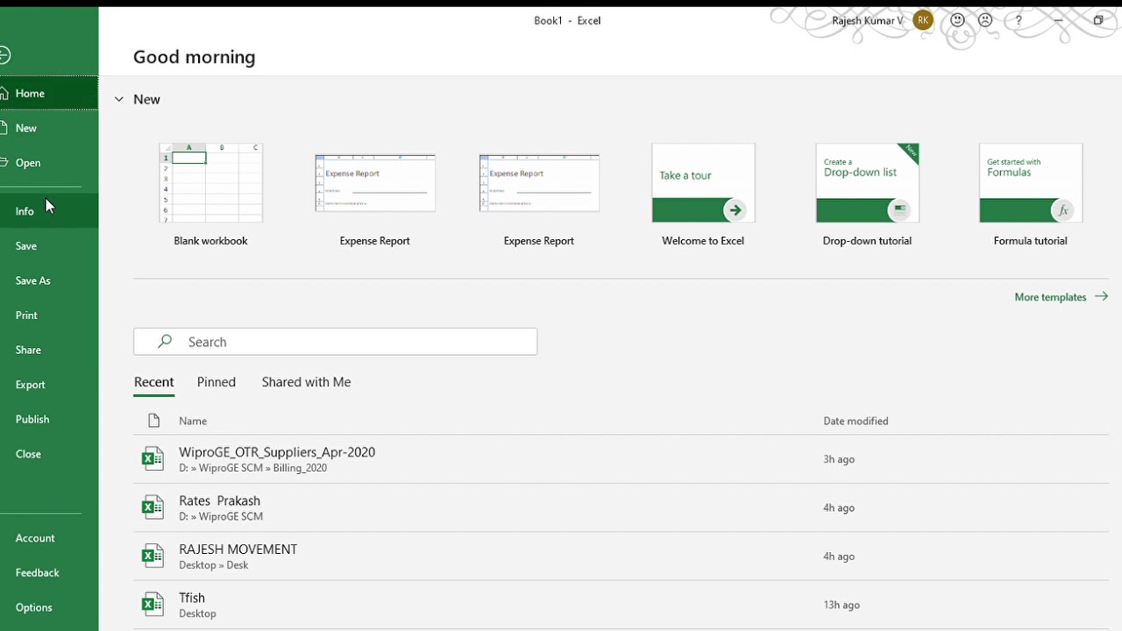Open the WiproGE_OTR_Suppliers_Apr-2020 file name
Image resolution: width=1122 pixels, height=631 pixels.
[x=277, y=452]
